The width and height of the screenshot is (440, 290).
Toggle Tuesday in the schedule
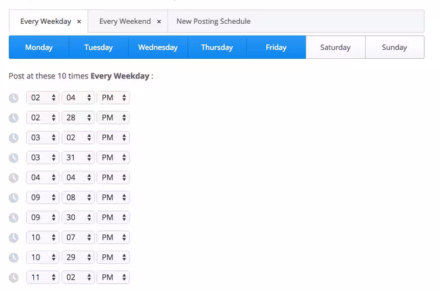[x=99, y=47]
